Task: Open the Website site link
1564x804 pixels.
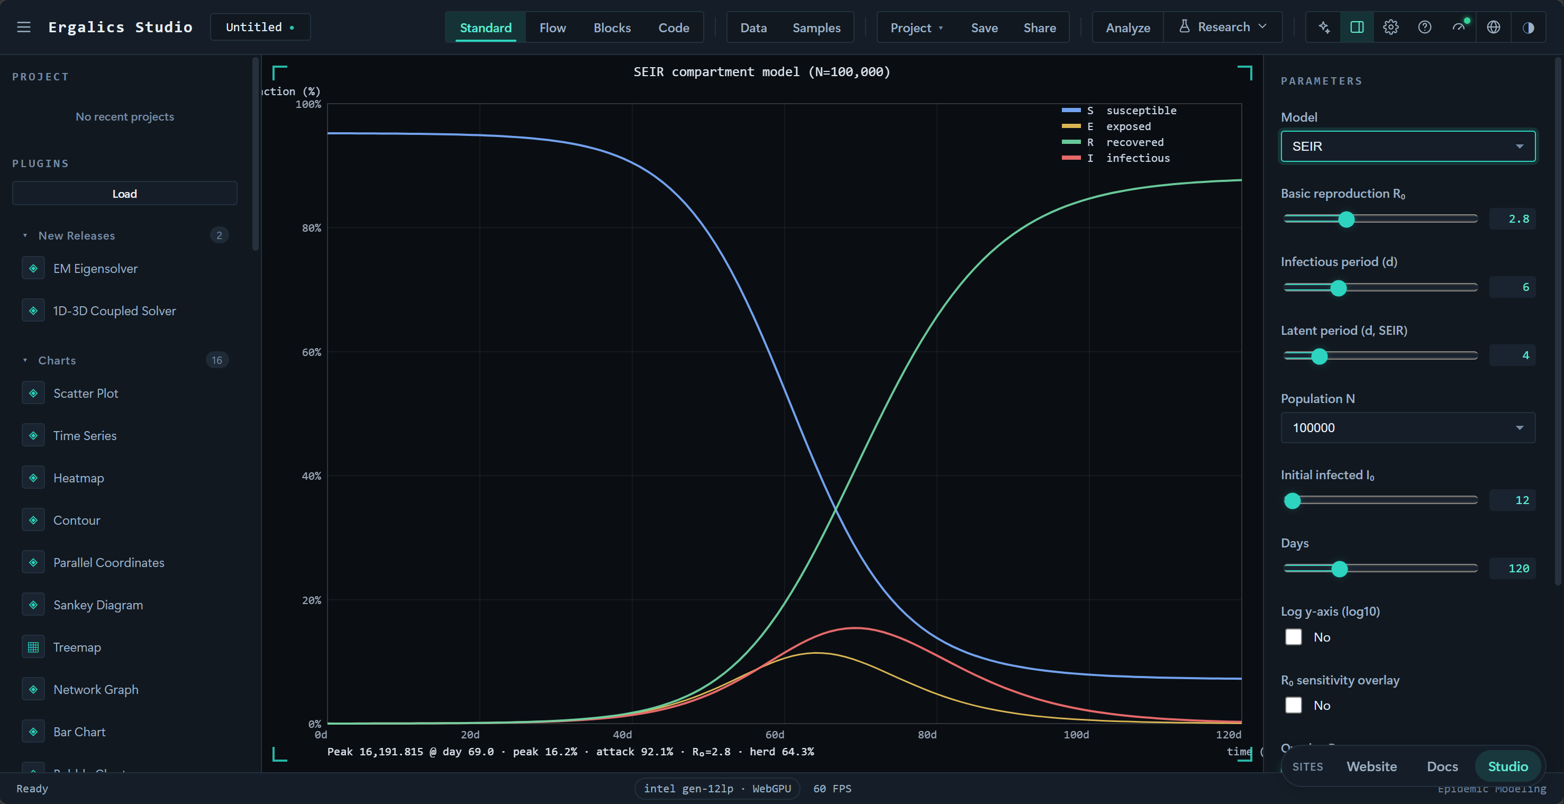Action: 1371,766
